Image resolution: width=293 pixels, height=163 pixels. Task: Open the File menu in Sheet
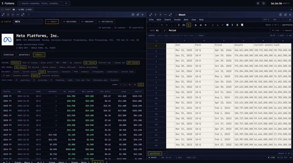click(151, 20)
